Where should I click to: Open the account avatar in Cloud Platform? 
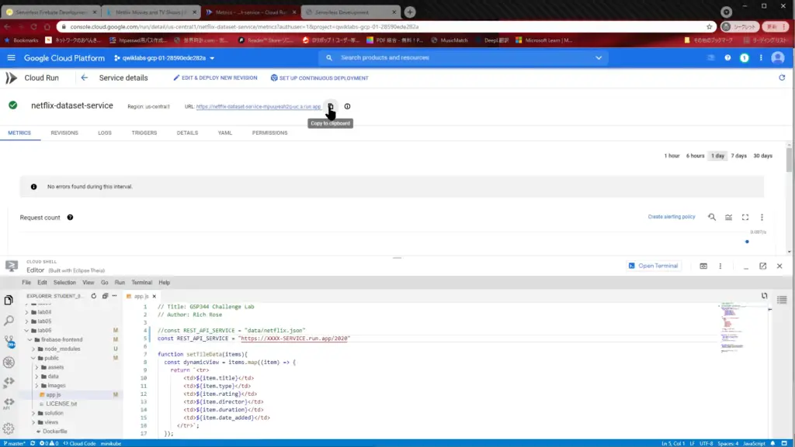[x=778, y=57]
